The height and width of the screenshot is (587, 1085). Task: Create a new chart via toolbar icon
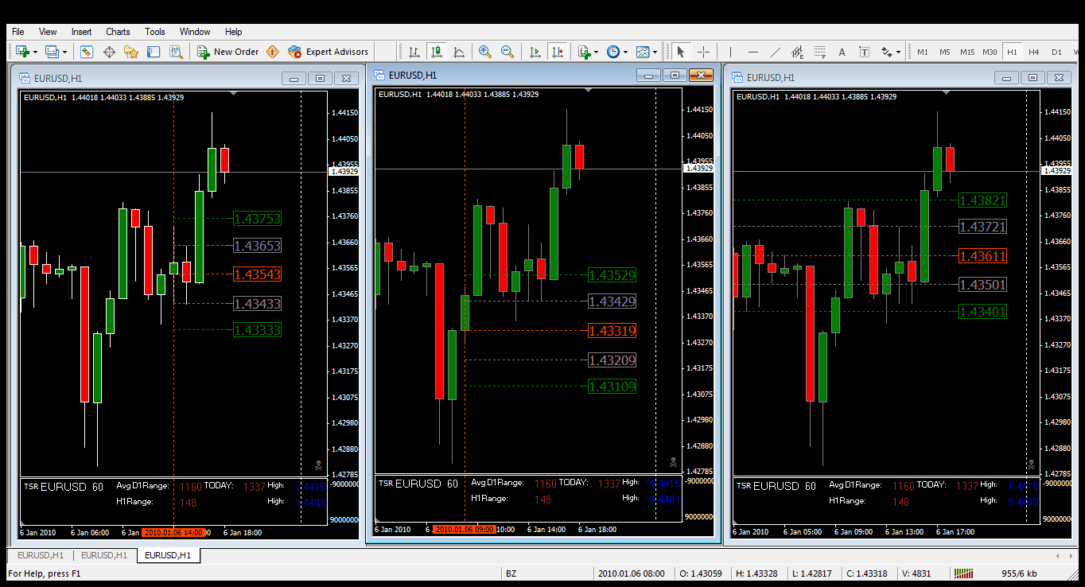21,52
